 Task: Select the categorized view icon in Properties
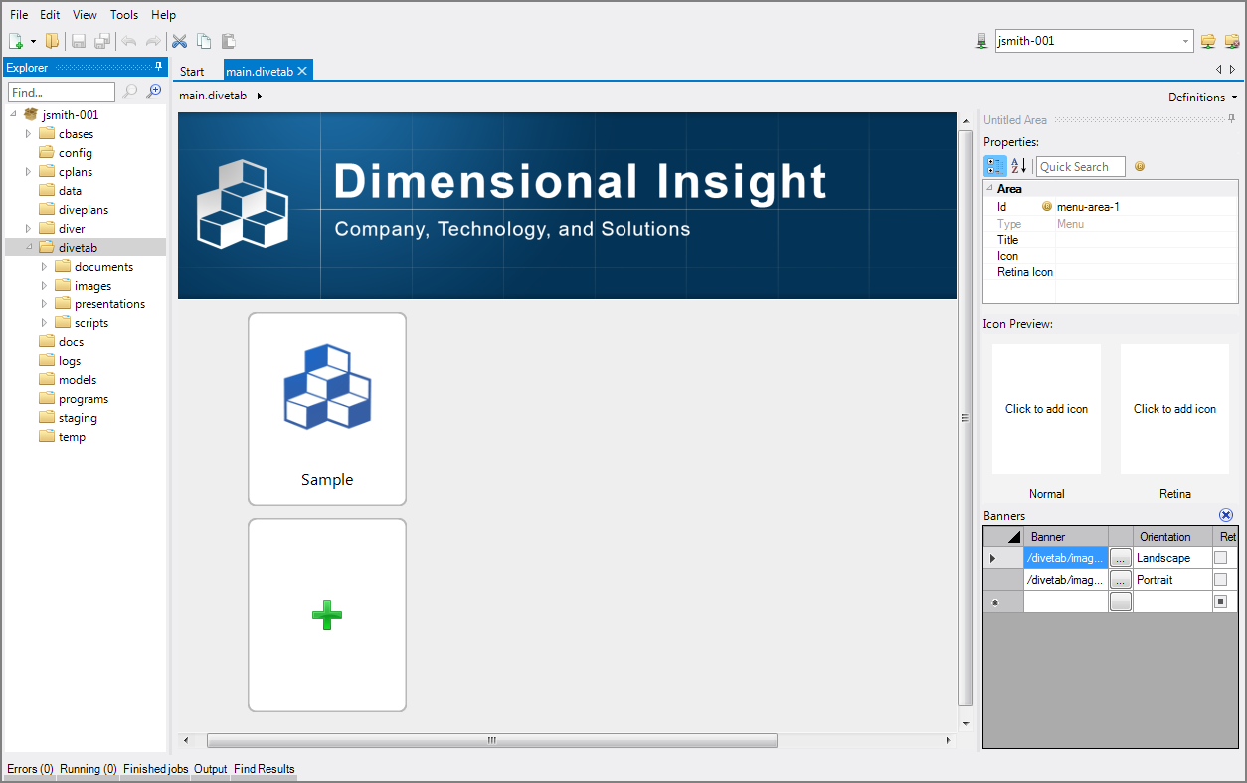(994, 166)
